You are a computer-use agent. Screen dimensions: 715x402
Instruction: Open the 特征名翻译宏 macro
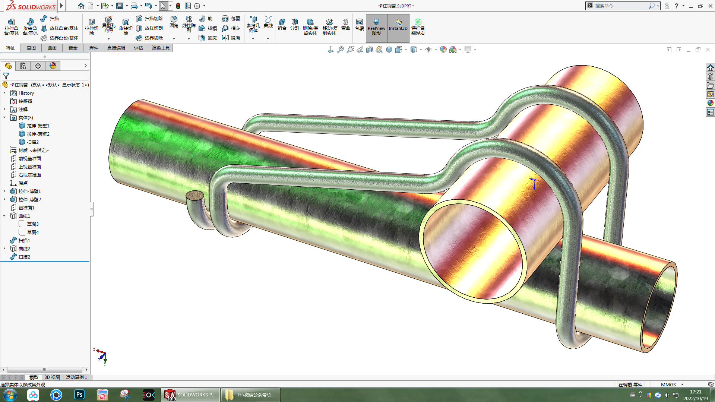(x=418, y=26)
